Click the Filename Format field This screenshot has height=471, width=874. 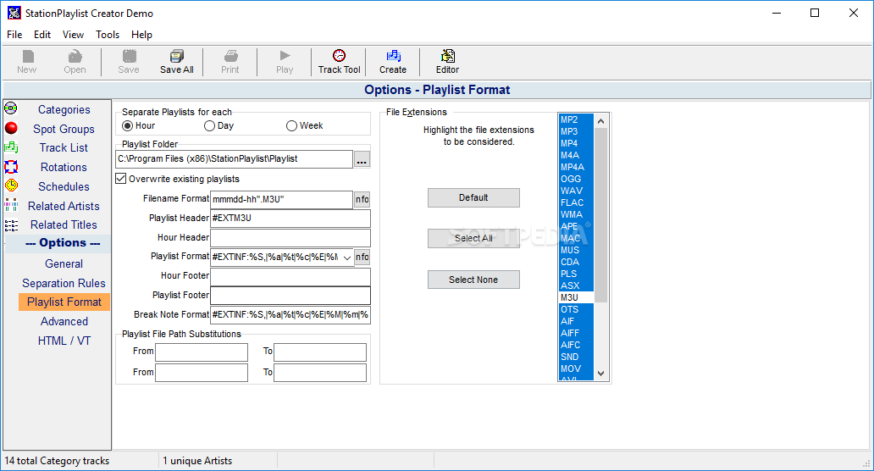pos(281,200)
